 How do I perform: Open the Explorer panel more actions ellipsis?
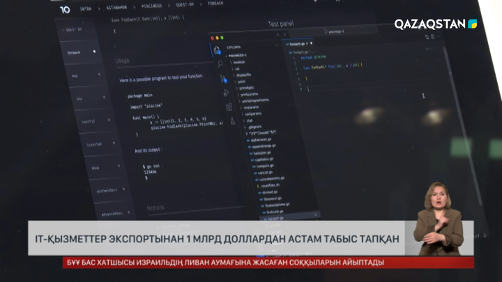[x=277, y=45]
